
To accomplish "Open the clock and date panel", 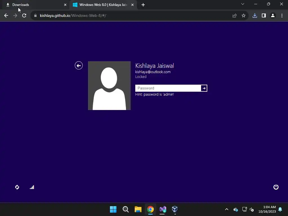I will tap(267, 209).
